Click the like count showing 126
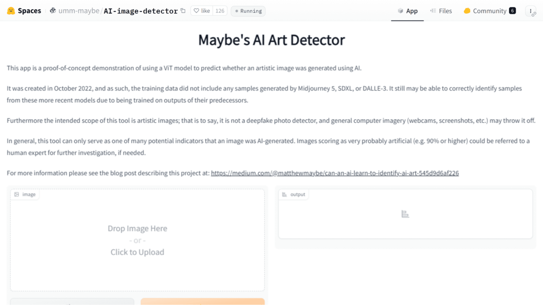Viewport: 543px width, 305px height. point(220,11)
